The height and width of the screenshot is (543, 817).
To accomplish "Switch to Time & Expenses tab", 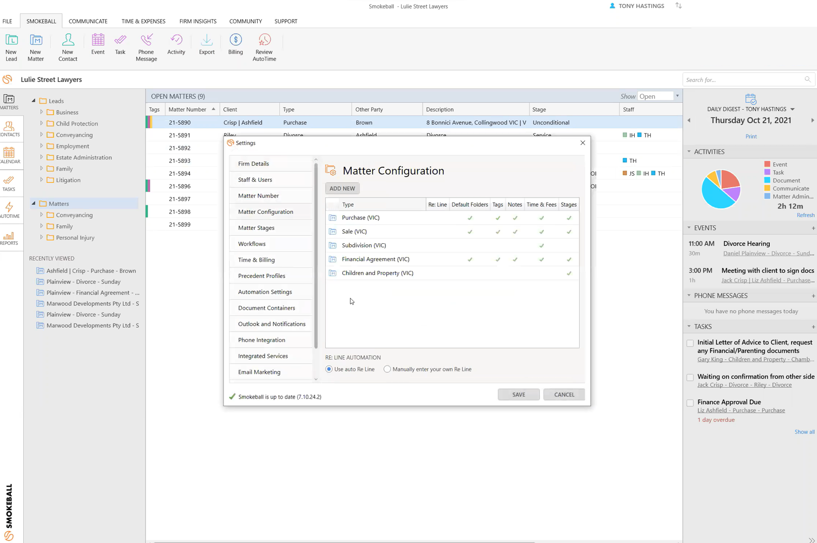I will (144, 21).
